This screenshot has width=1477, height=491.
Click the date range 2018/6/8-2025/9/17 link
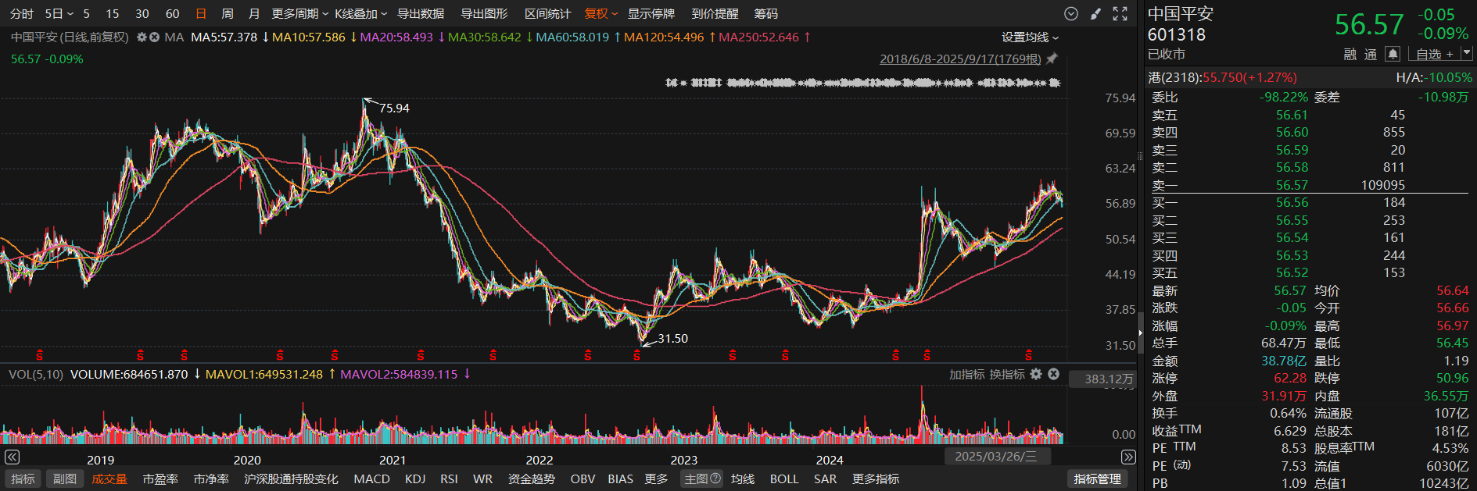(960, 59)
